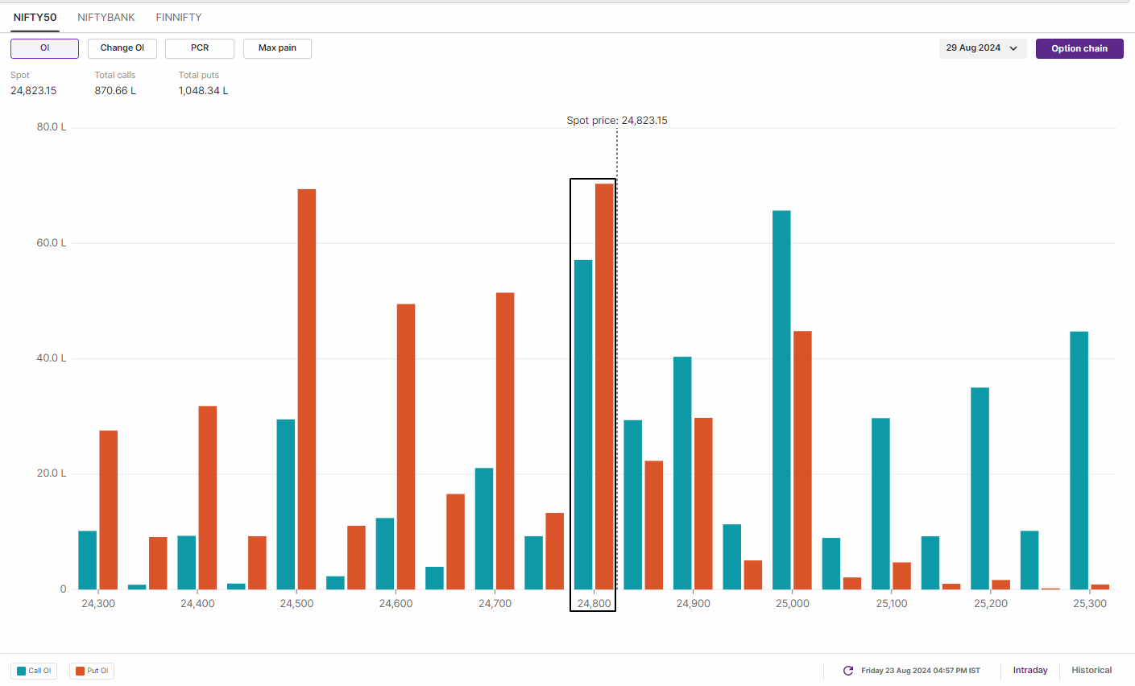Screen dimensions: 1135x686
Task: Click the Spot value 24,823.15
Action: 34,91
